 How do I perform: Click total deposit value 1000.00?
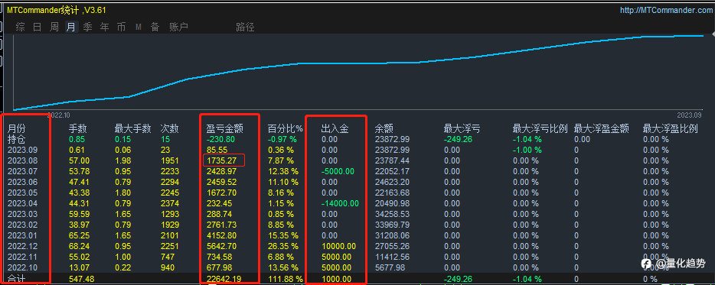pyautogui.click(x=336, y=279)
